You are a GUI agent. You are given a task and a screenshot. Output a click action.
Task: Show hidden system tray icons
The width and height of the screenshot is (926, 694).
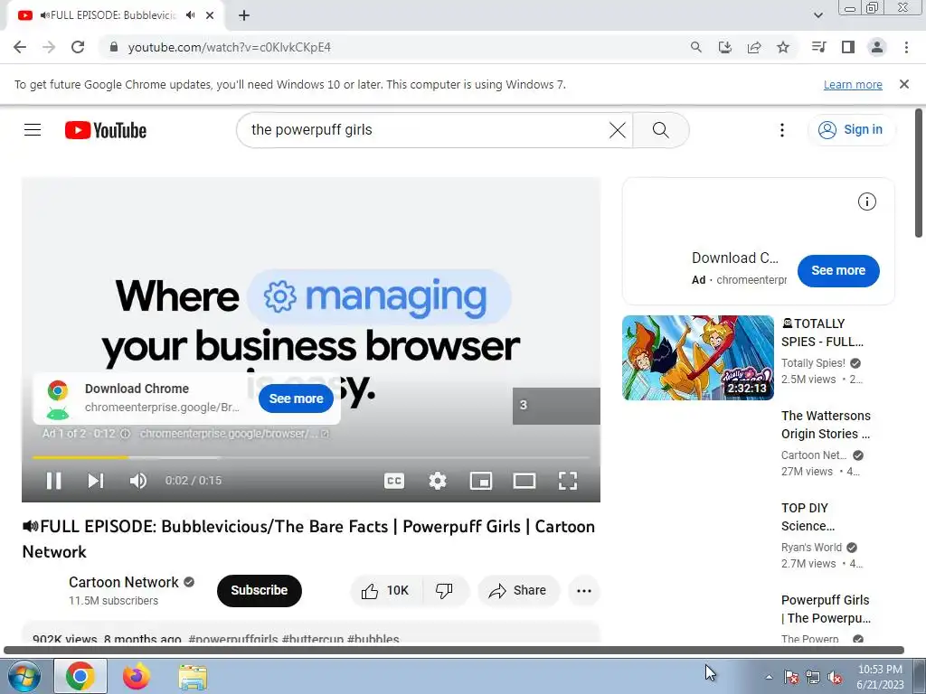click(769, 678)
